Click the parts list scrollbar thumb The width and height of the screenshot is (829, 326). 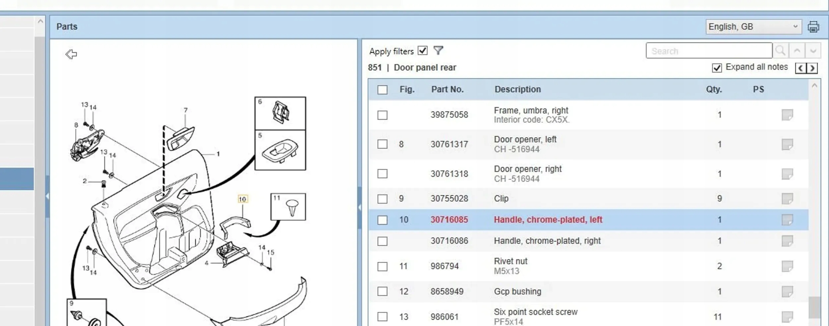(814, 307)
